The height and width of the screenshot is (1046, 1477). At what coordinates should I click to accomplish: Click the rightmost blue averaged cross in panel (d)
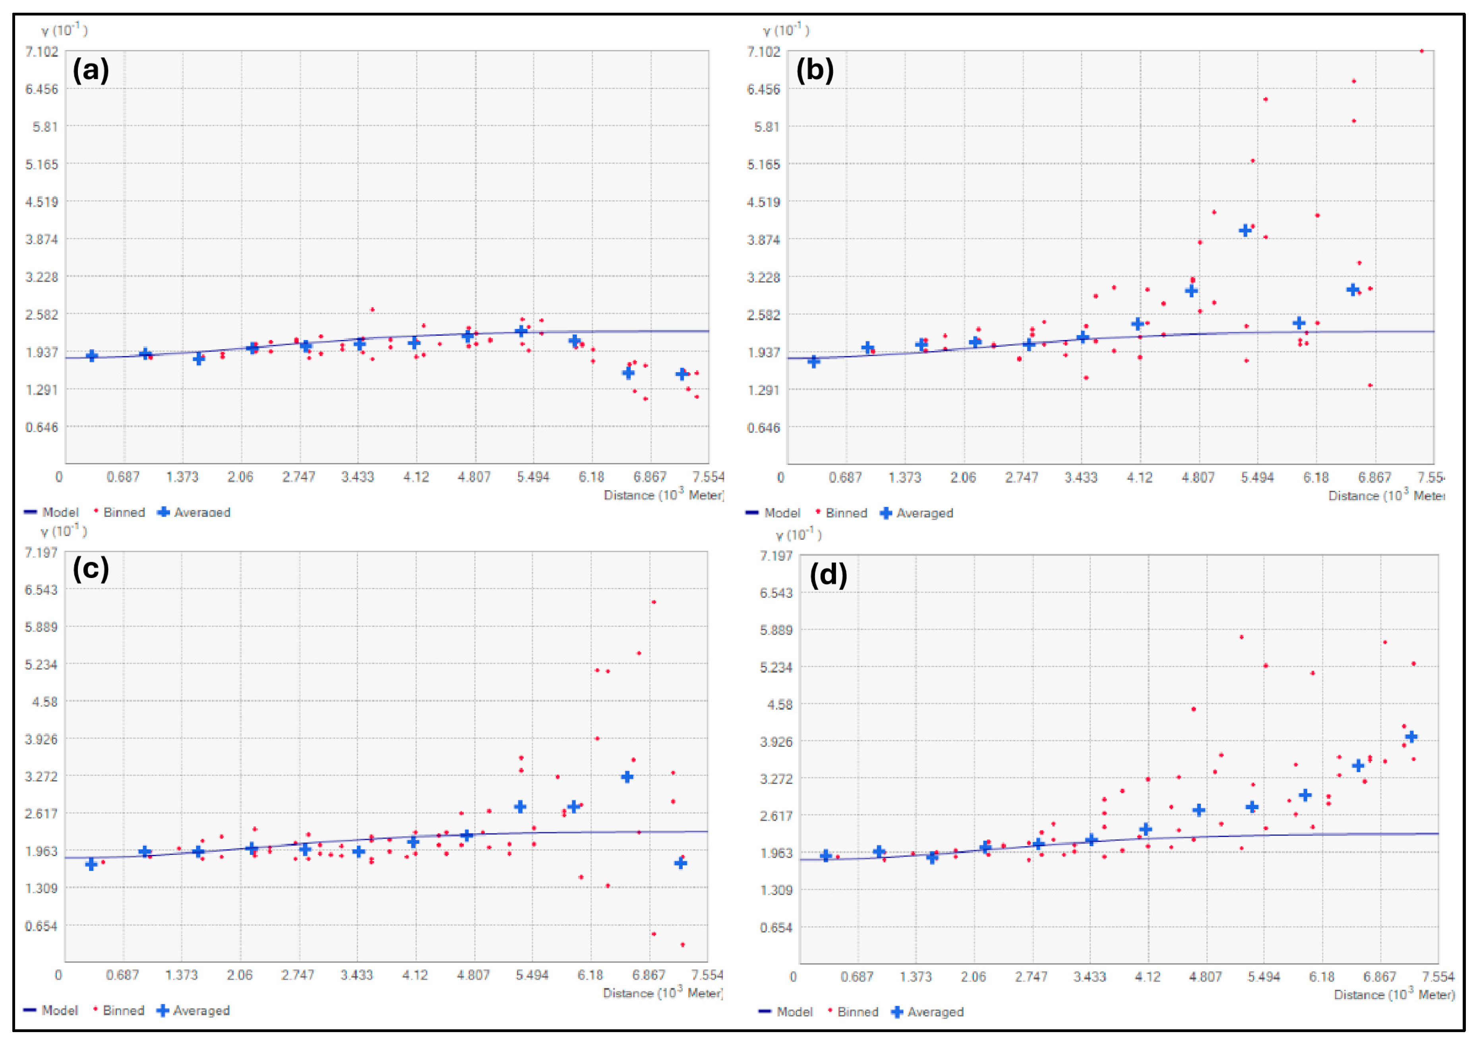click(1411, 737)
